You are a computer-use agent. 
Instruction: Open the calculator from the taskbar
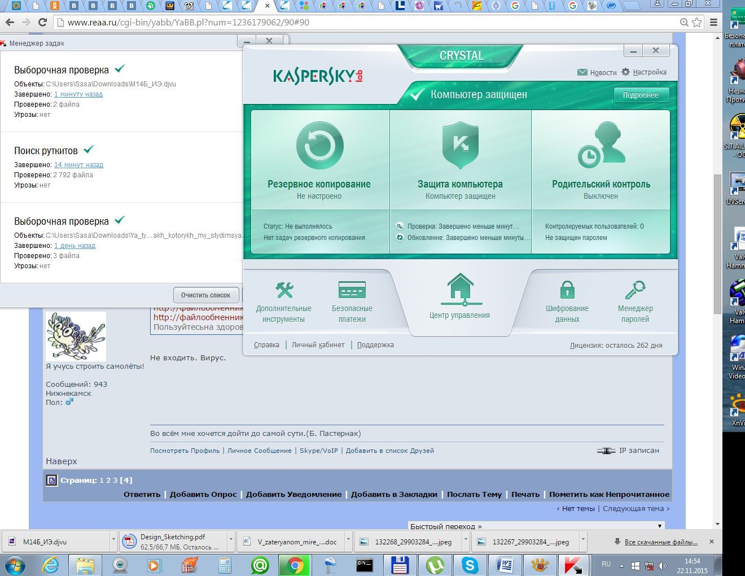tap(225, 565)
